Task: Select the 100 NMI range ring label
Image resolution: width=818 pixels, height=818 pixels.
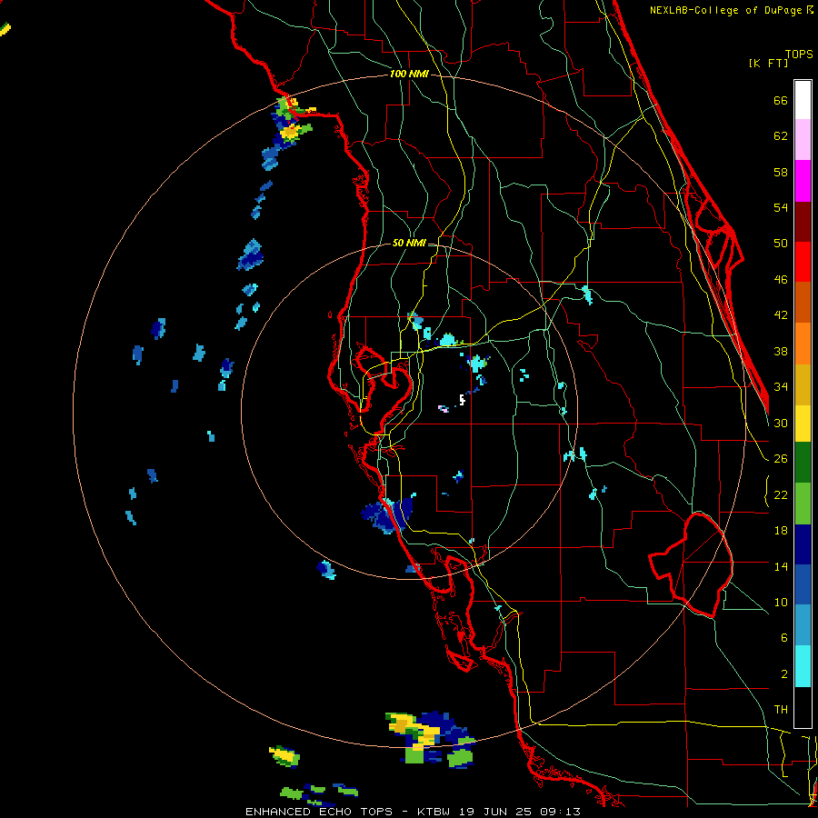Action: pyautogui.click(x=410, y=75)
